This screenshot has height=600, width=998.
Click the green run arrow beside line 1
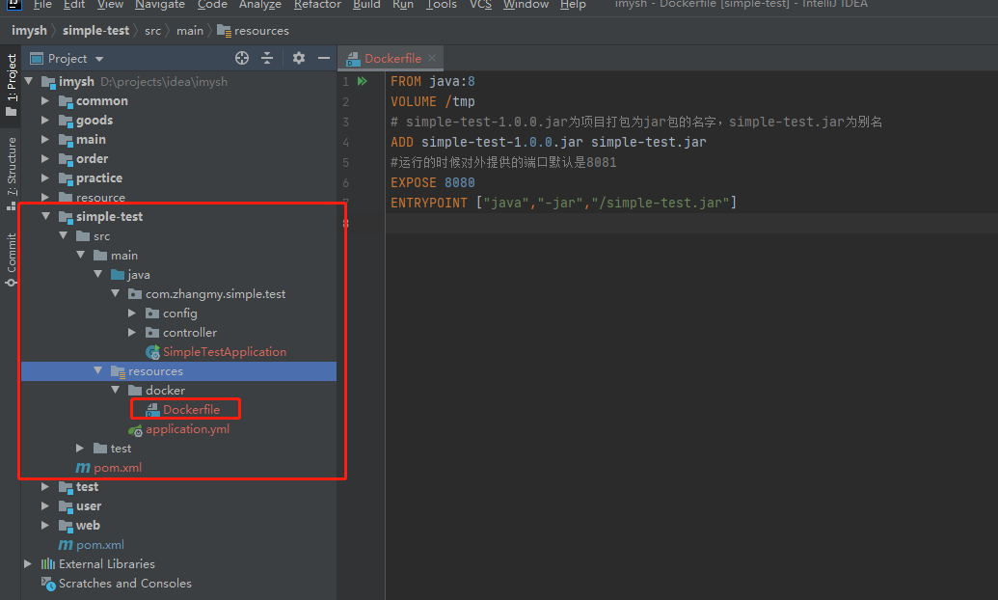(x=363, y=81)
